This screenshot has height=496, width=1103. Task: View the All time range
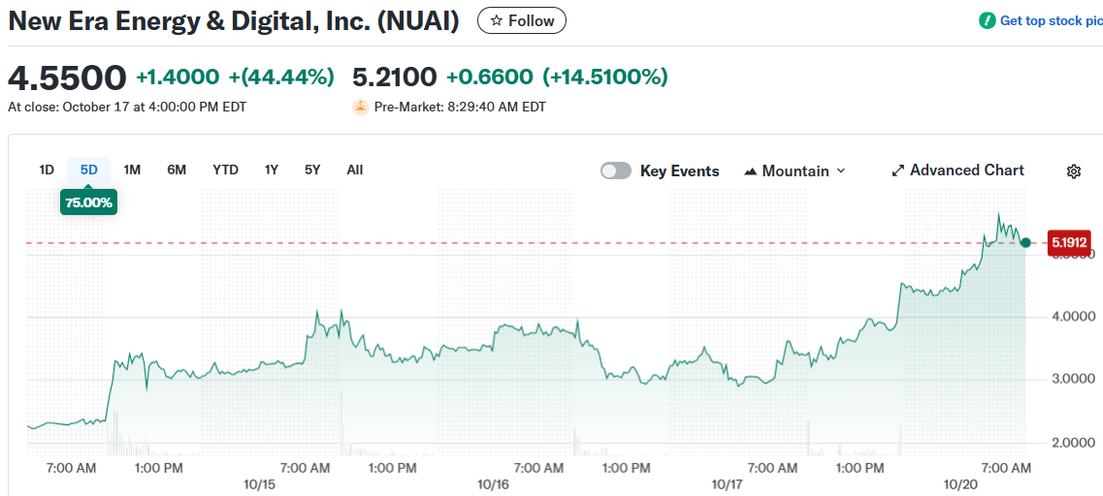[355, 170]
